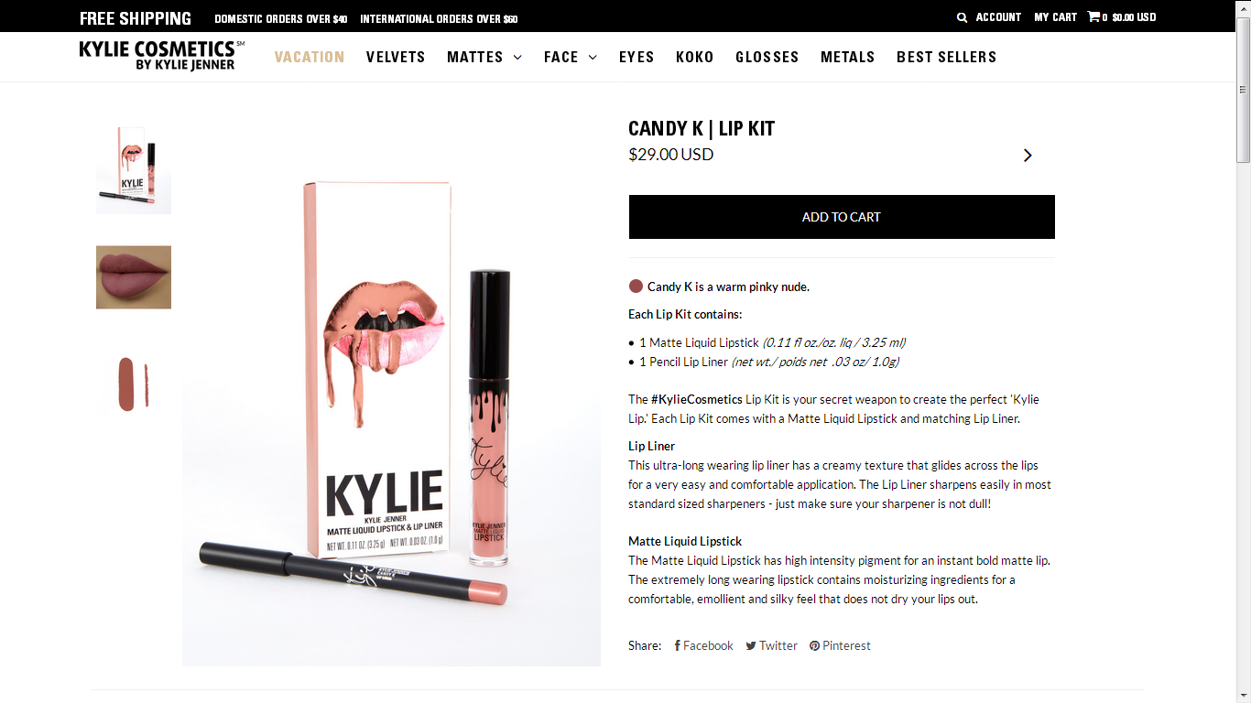The image size is (1251, 703).
Task: Share on Twitter
Action: tap(771, 645)
